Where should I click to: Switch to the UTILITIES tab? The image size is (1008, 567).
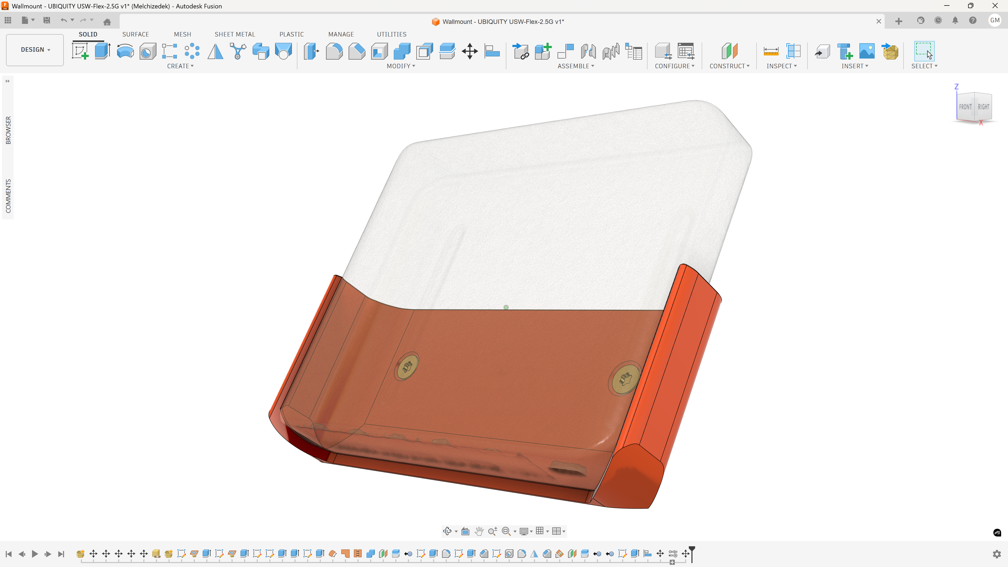(x=392, y=34)
